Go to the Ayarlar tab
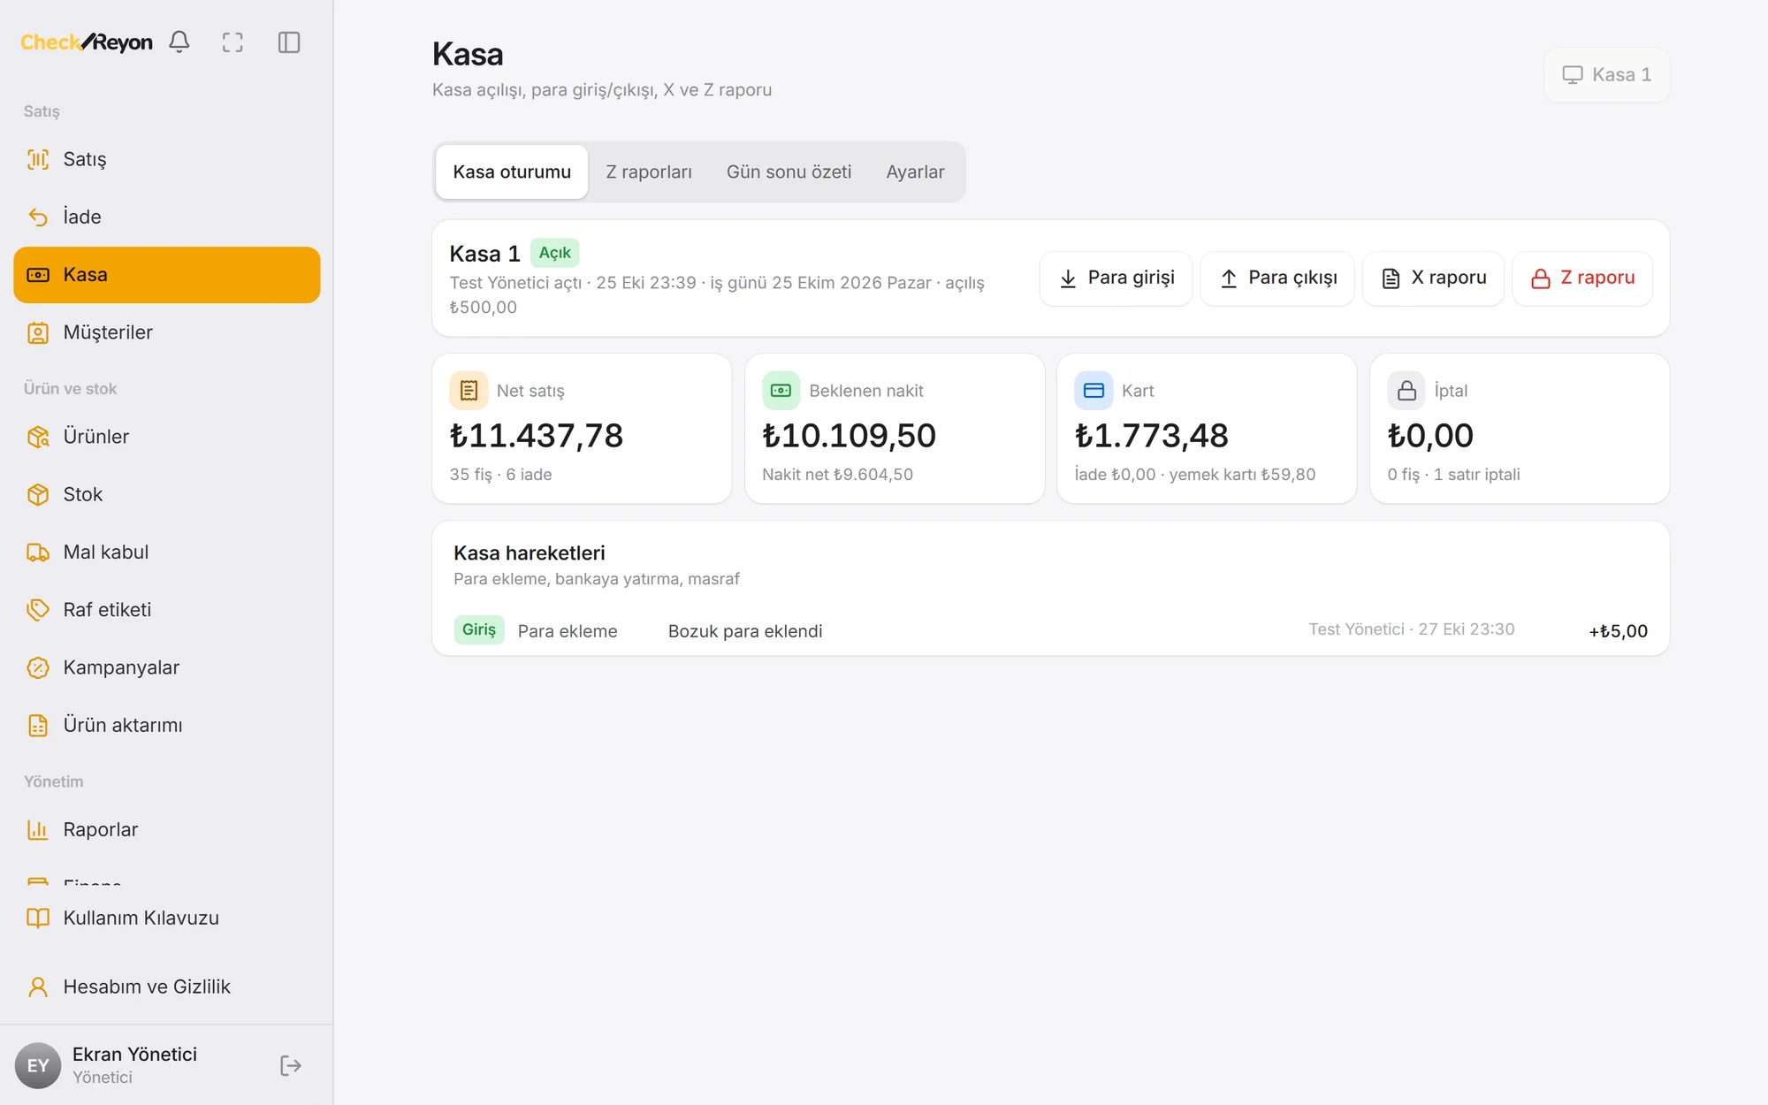1768x1105 pixels. tap(915, 171)
